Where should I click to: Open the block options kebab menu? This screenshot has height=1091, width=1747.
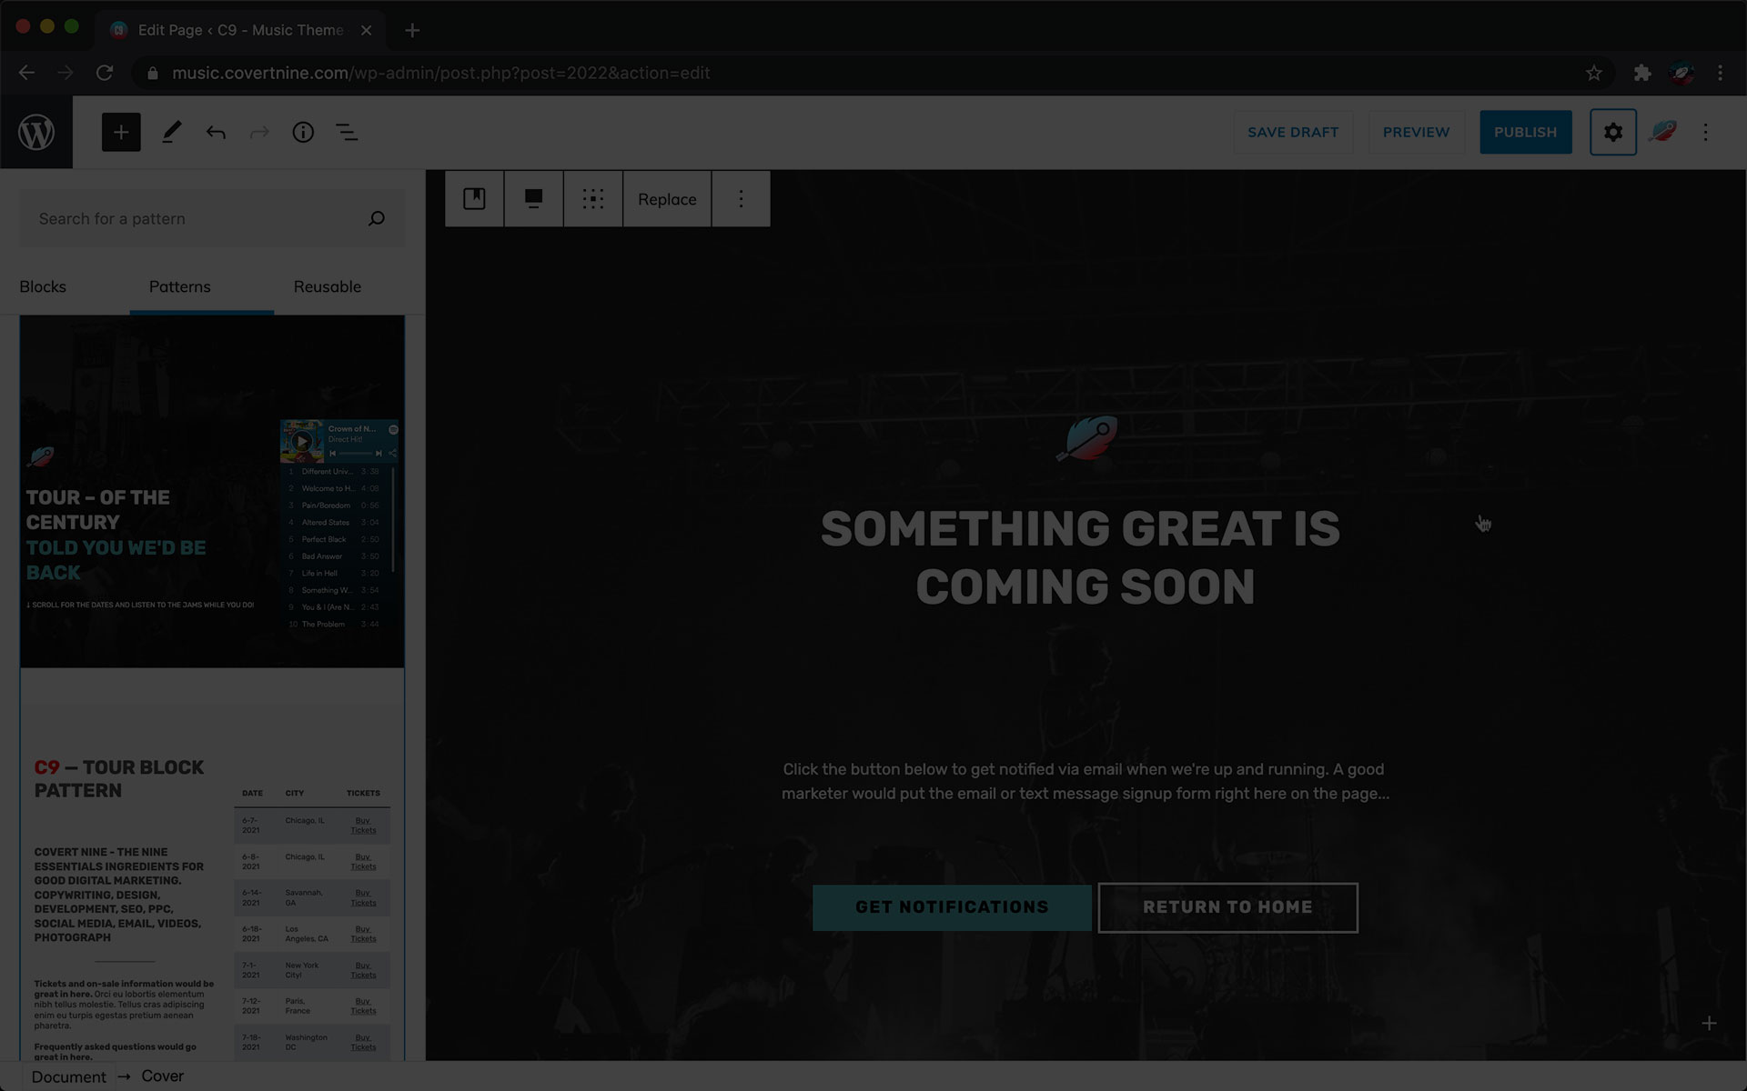(741, 198)
